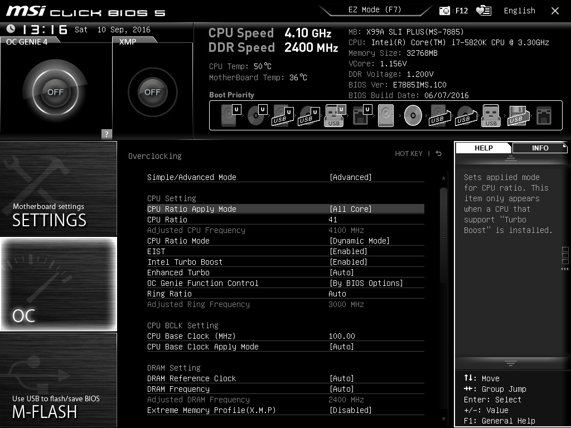Select the legacy USB key boot icon
Screen dimensions: 571x428
pos(491,115)
